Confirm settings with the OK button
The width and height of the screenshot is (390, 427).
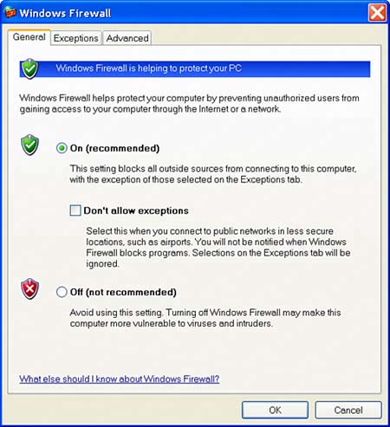[275, 410]
